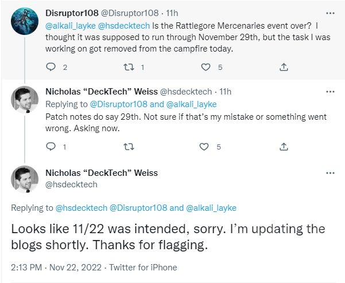This screenshot has width=345, height=283.
Task: Reply to the 'Patch notes do say 29th' tweet
Action: coord(51,147)
